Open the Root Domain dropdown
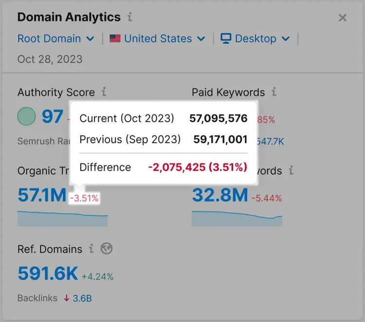The height and width of the screenshot is (322, 365). (56, 38)
